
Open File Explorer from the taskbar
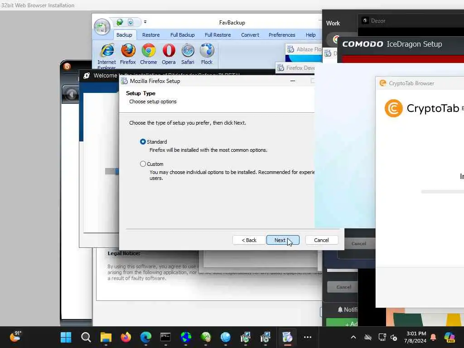coord(106,337)
